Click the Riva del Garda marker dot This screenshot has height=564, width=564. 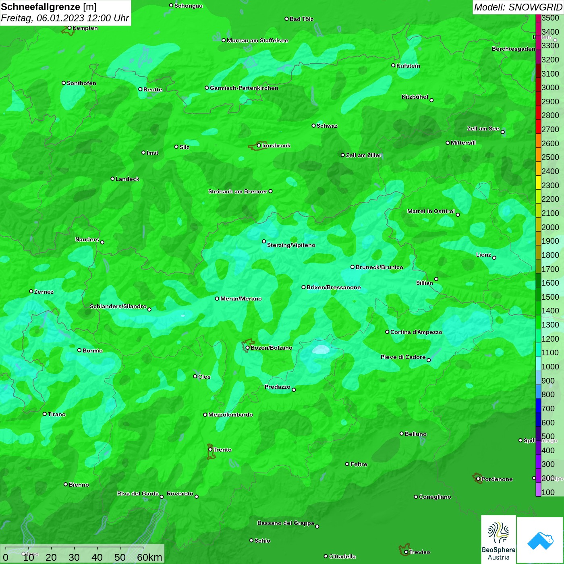(162, 497)
